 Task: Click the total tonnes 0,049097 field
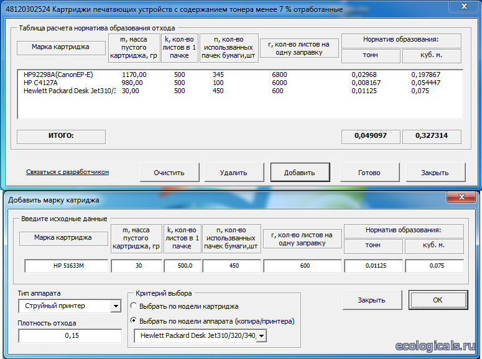point(371,137)
